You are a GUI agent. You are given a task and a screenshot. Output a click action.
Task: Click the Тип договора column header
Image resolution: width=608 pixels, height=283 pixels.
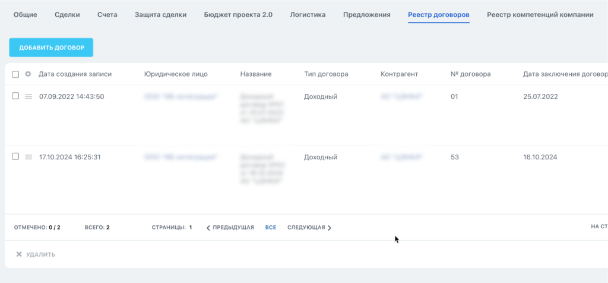pos(326,74)
